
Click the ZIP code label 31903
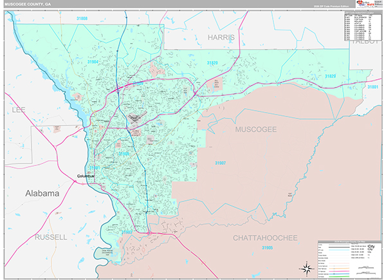click(127, 232)
